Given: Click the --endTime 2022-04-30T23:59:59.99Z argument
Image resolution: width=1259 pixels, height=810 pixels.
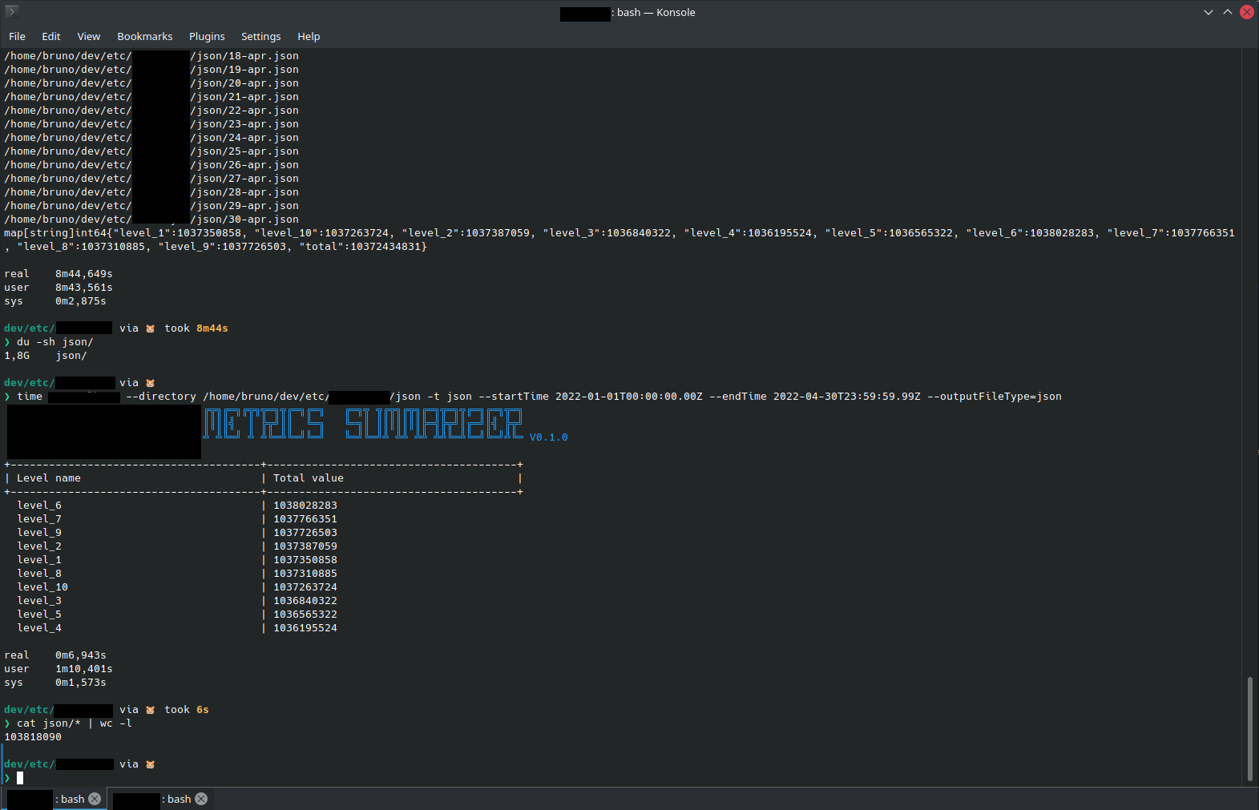Looking at the screenshot, I should [x=815, y=397].
